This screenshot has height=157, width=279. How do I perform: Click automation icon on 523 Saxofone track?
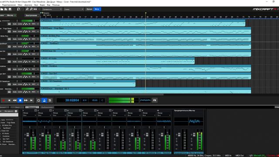25,84
